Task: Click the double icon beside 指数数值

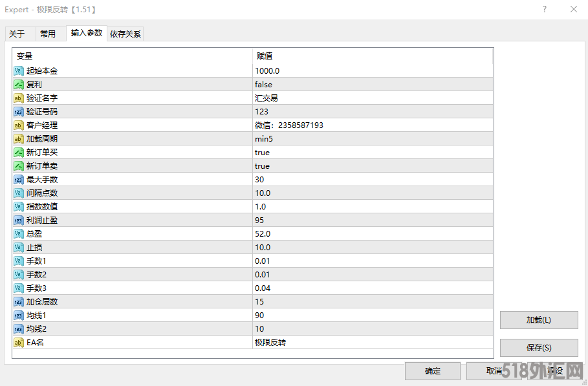Action: (x=19, y=206)
